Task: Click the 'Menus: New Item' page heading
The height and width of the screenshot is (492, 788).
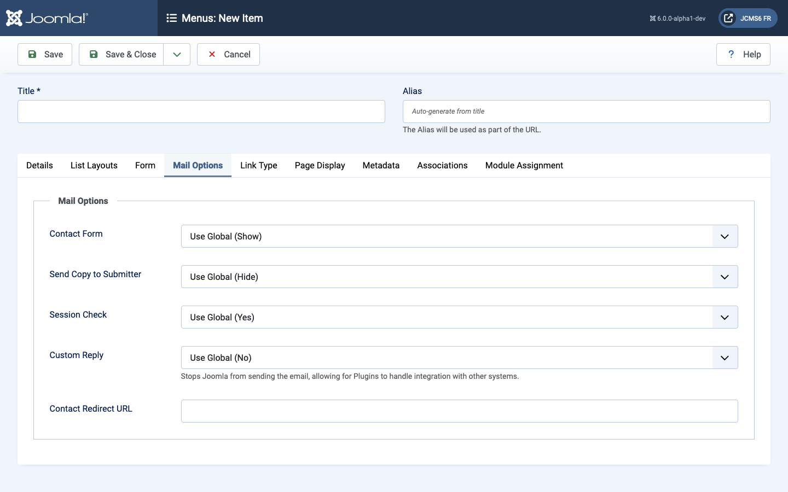Action: pos(222,18)
